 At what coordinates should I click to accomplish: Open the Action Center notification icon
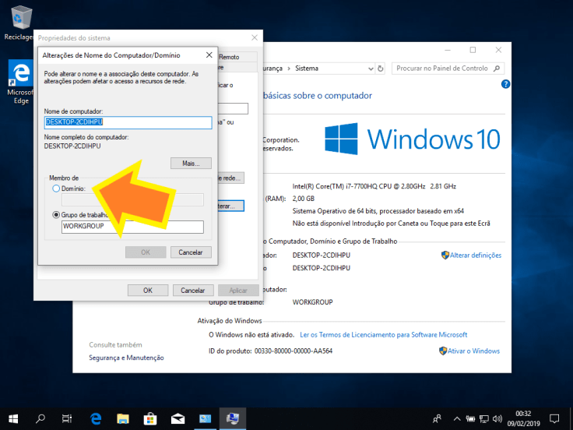(x=554, y=418)
